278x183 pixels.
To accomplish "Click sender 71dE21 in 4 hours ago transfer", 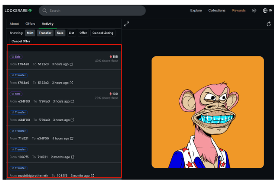I will point(23,139).
